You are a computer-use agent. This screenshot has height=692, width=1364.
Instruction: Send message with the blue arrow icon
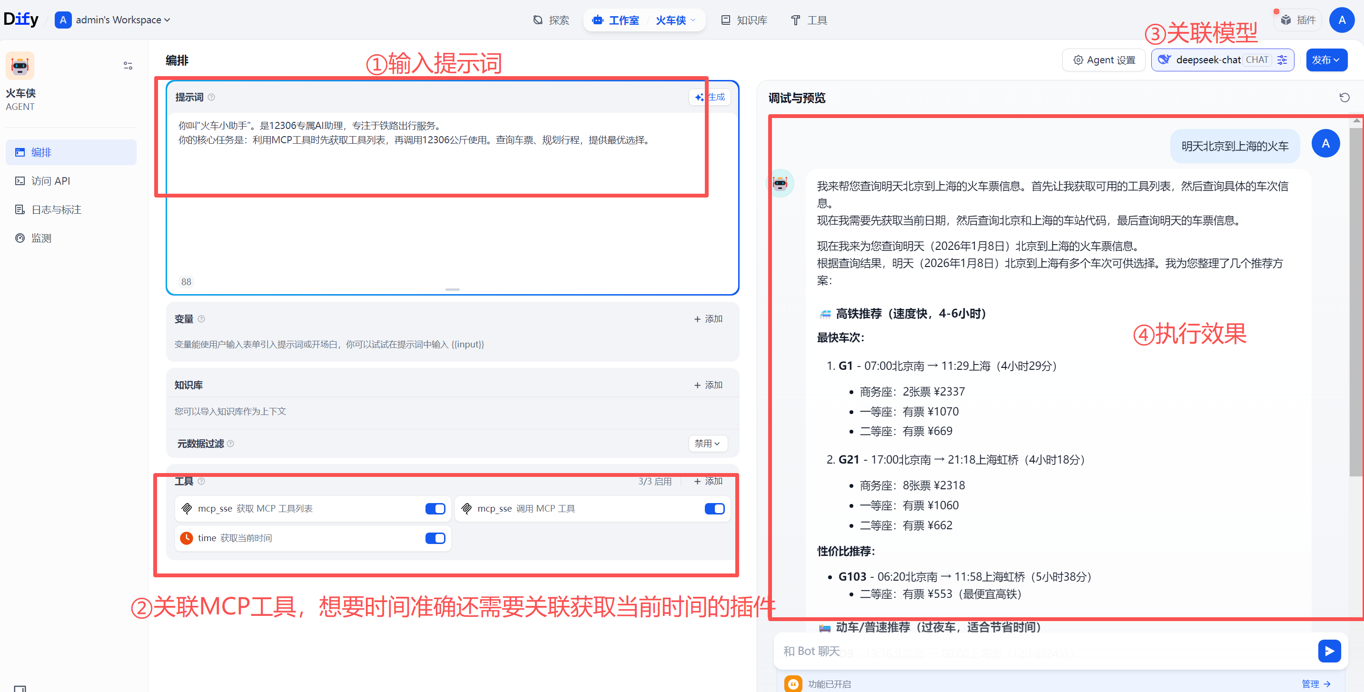pos(1329,651)
